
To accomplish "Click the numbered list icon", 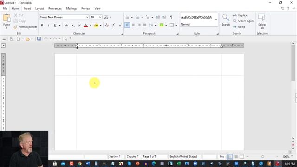I will click(x=137, y=17).
